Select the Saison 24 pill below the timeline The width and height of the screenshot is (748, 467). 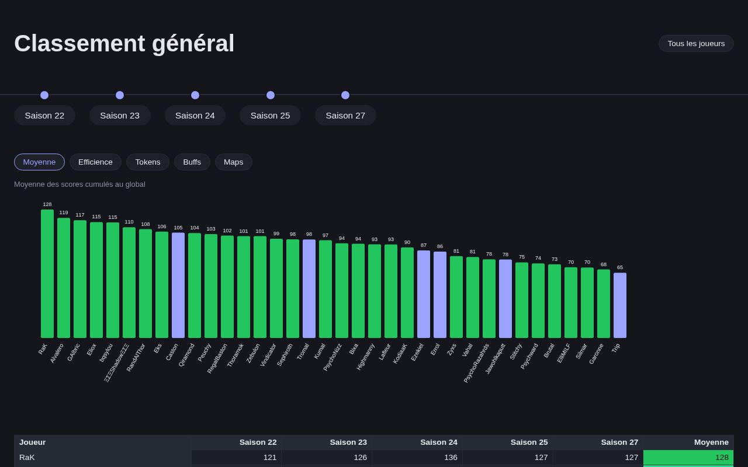[x=195, y=116]
